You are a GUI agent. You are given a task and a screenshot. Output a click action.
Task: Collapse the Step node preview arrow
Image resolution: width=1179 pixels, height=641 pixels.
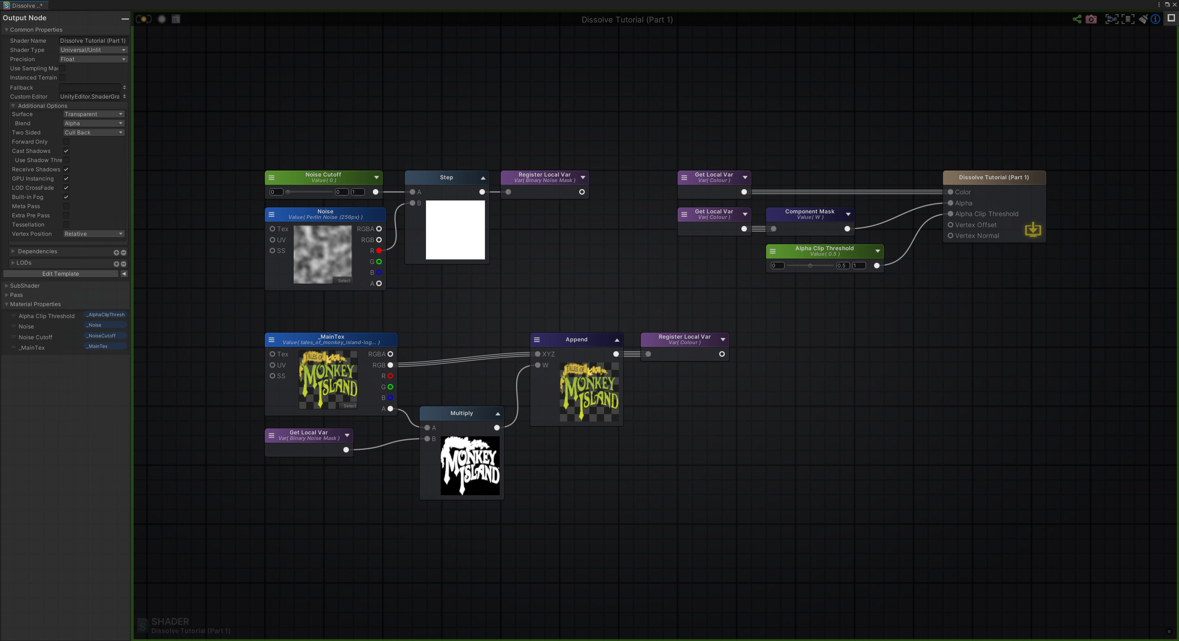coord(483,178)
